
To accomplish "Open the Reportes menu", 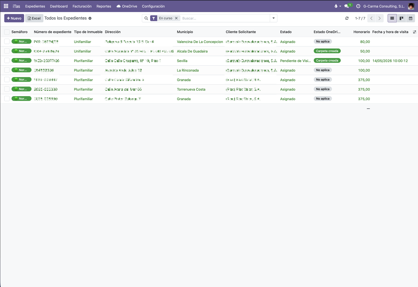I will (x=104, y=6).
